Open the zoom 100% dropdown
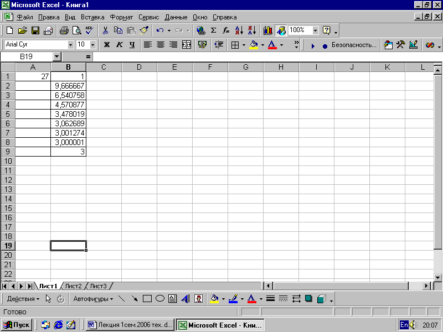 [315, 30]
